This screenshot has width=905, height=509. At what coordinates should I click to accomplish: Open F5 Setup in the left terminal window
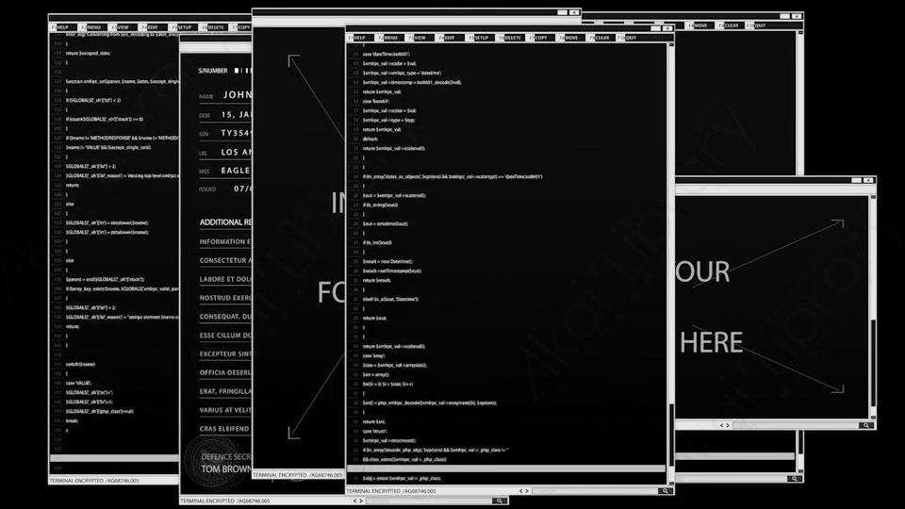pyautogui.click(x=182, y=27)
